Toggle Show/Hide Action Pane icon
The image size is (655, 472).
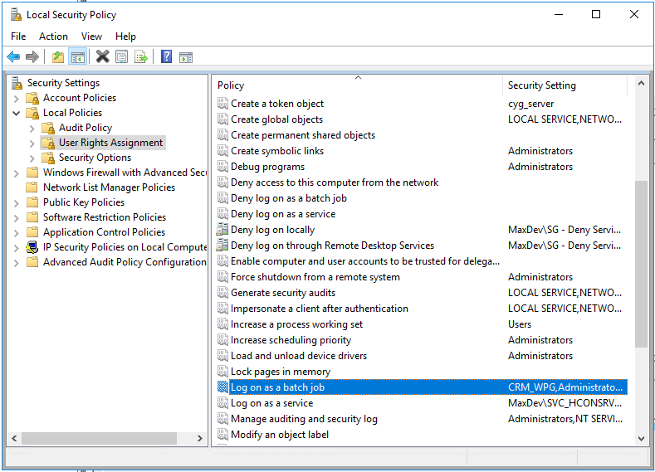tap(186, 57)
